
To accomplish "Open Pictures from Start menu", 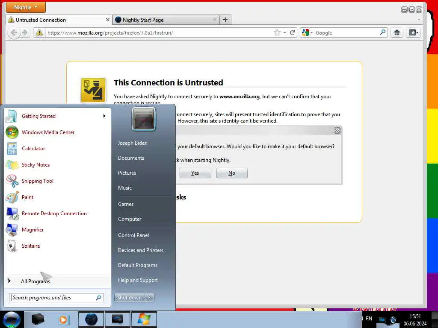I will click(x=127, y=173).
